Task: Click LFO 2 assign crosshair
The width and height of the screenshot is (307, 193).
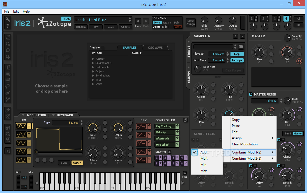Action: click(29, 134)
